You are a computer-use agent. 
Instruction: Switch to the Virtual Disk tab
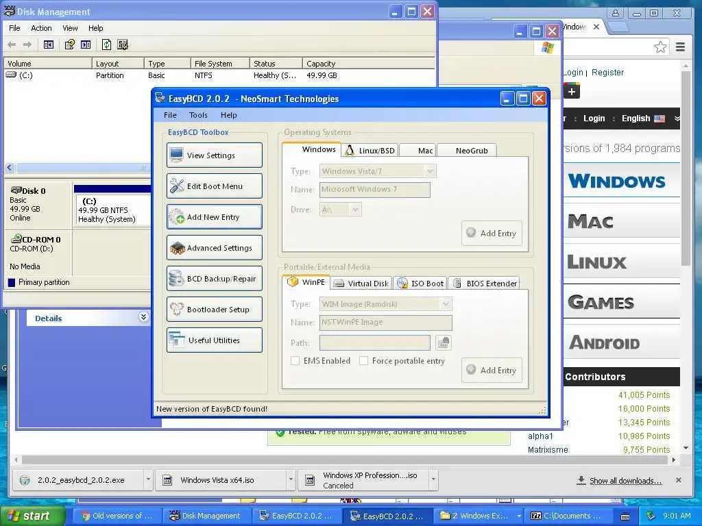[x=362, y=283]
